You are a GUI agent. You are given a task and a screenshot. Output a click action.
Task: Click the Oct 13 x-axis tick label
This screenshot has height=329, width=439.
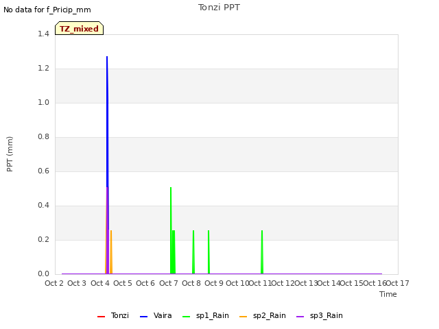point(307,283)
